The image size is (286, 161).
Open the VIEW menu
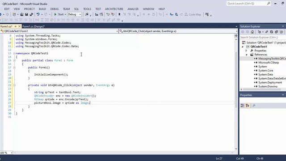pyautogui.click(x=17, y=9)
